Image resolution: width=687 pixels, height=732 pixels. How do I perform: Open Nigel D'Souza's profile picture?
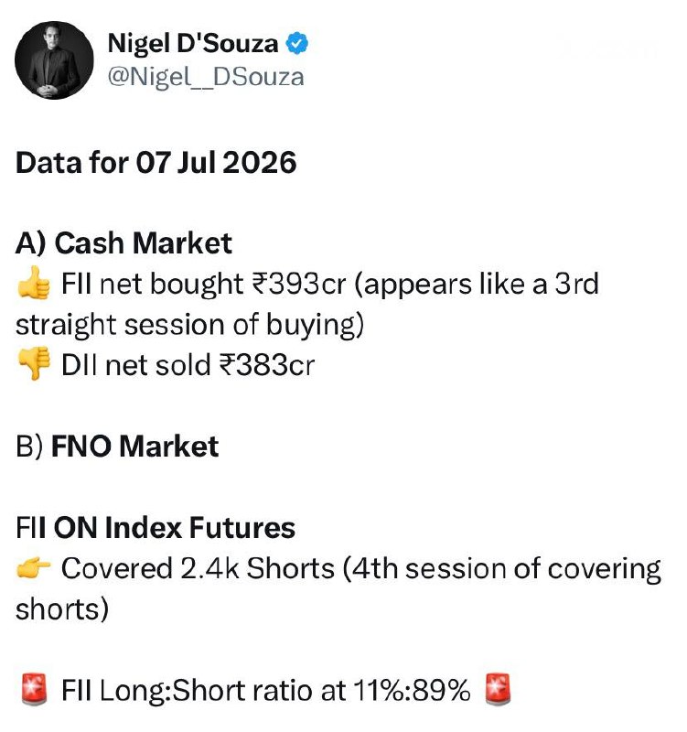54,60
